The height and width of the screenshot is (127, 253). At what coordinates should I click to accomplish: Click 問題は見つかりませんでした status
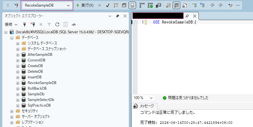pyautogui.click(x=186, y=98)
